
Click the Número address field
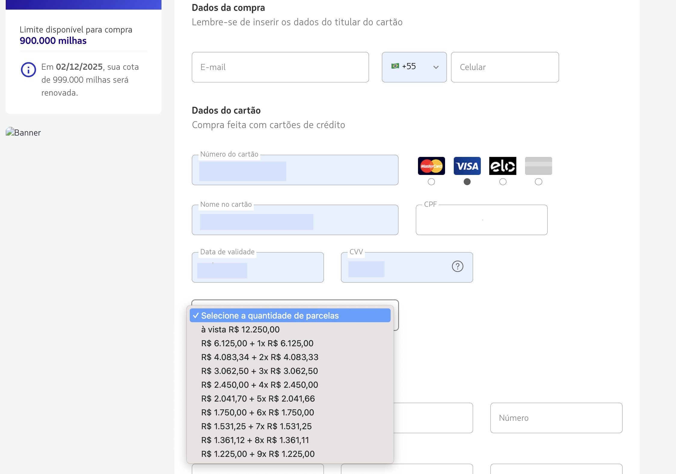(556, 418)
